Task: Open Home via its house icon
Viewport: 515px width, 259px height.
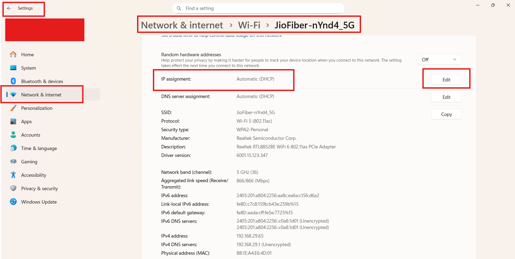Action: tap(13, 54)
